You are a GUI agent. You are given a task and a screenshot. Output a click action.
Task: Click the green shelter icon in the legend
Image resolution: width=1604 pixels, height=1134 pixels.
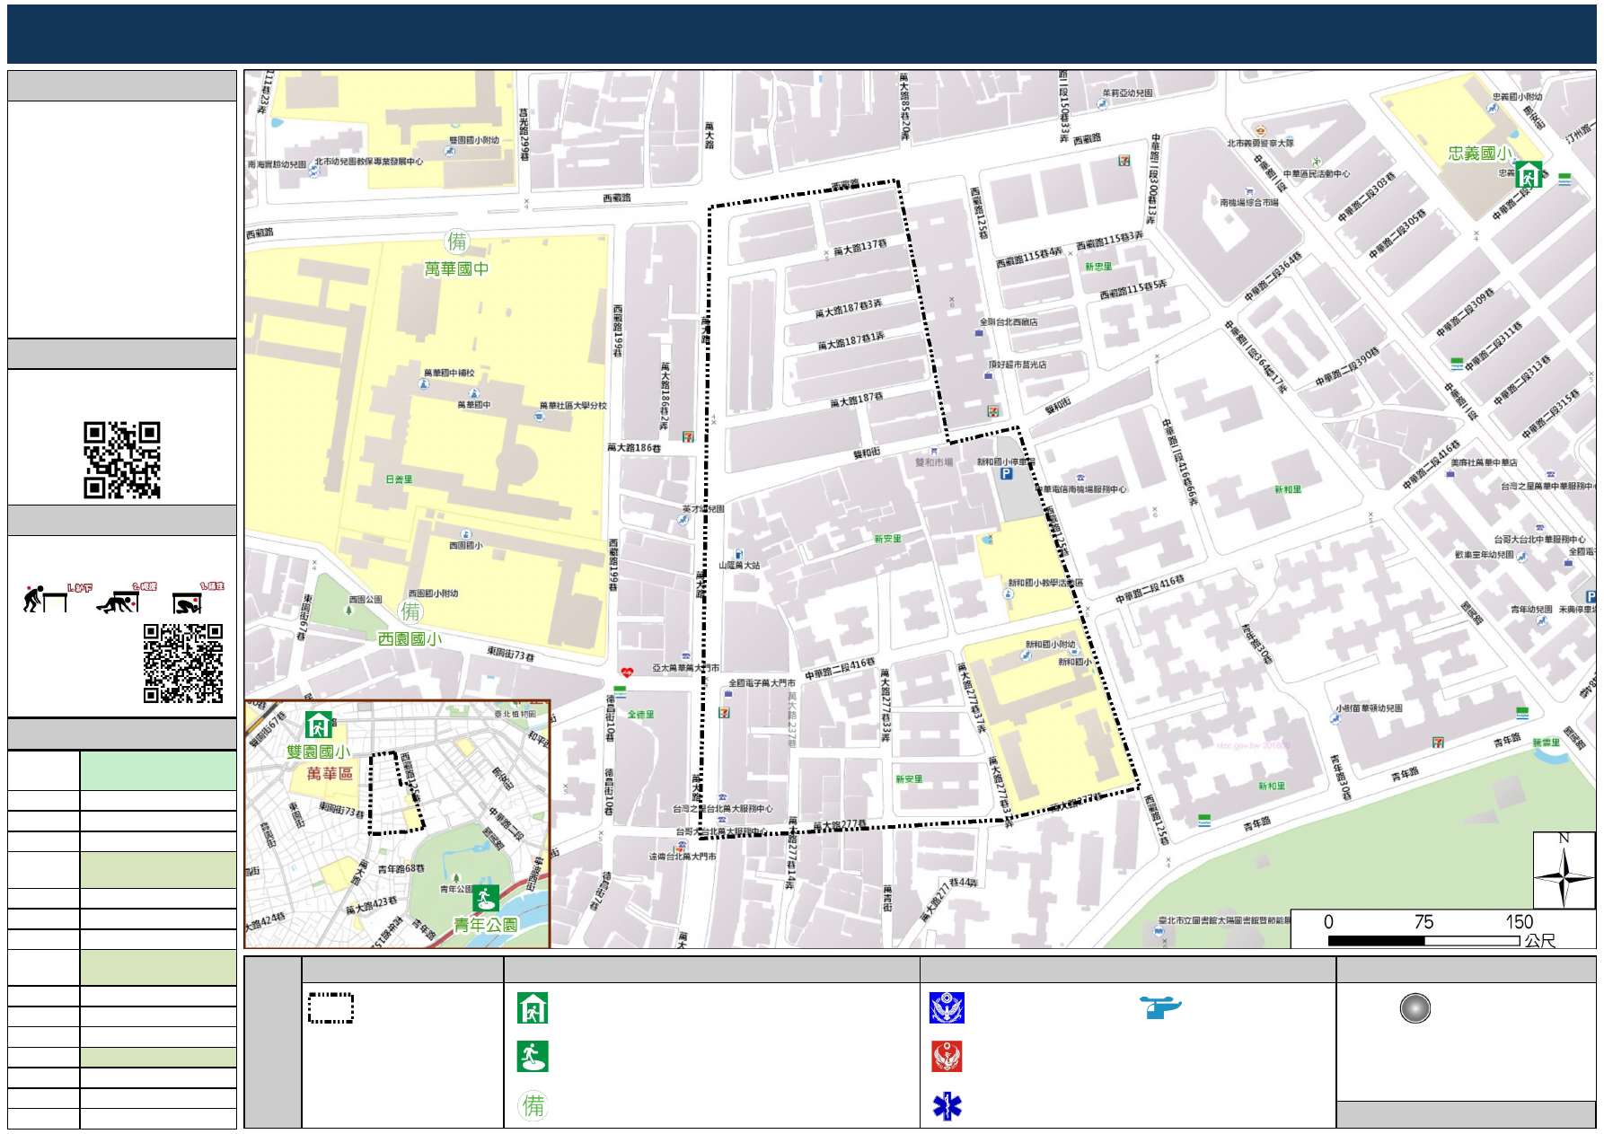[x=533, y=1008]
